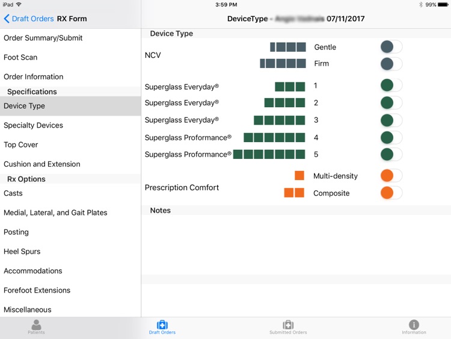
Task: Check the Wi-Fi status icon
Action: tap(19, 4)
